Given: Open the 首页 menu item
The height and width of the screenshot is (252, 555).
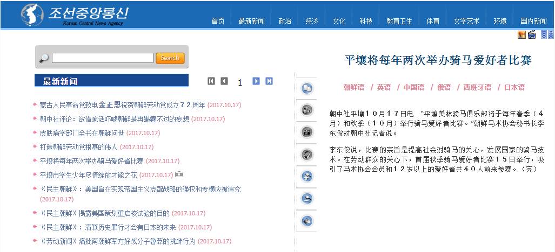Looking at the screenshot, I should tap(218, 21).
